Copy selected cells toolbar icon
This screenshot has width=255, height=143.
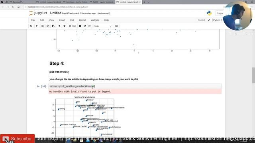[48, 26]
